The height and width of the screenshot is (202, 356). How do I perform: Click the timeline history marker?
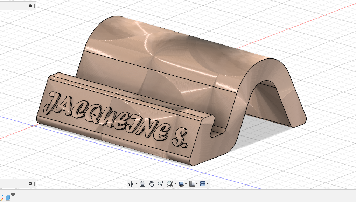pos(13,197)
